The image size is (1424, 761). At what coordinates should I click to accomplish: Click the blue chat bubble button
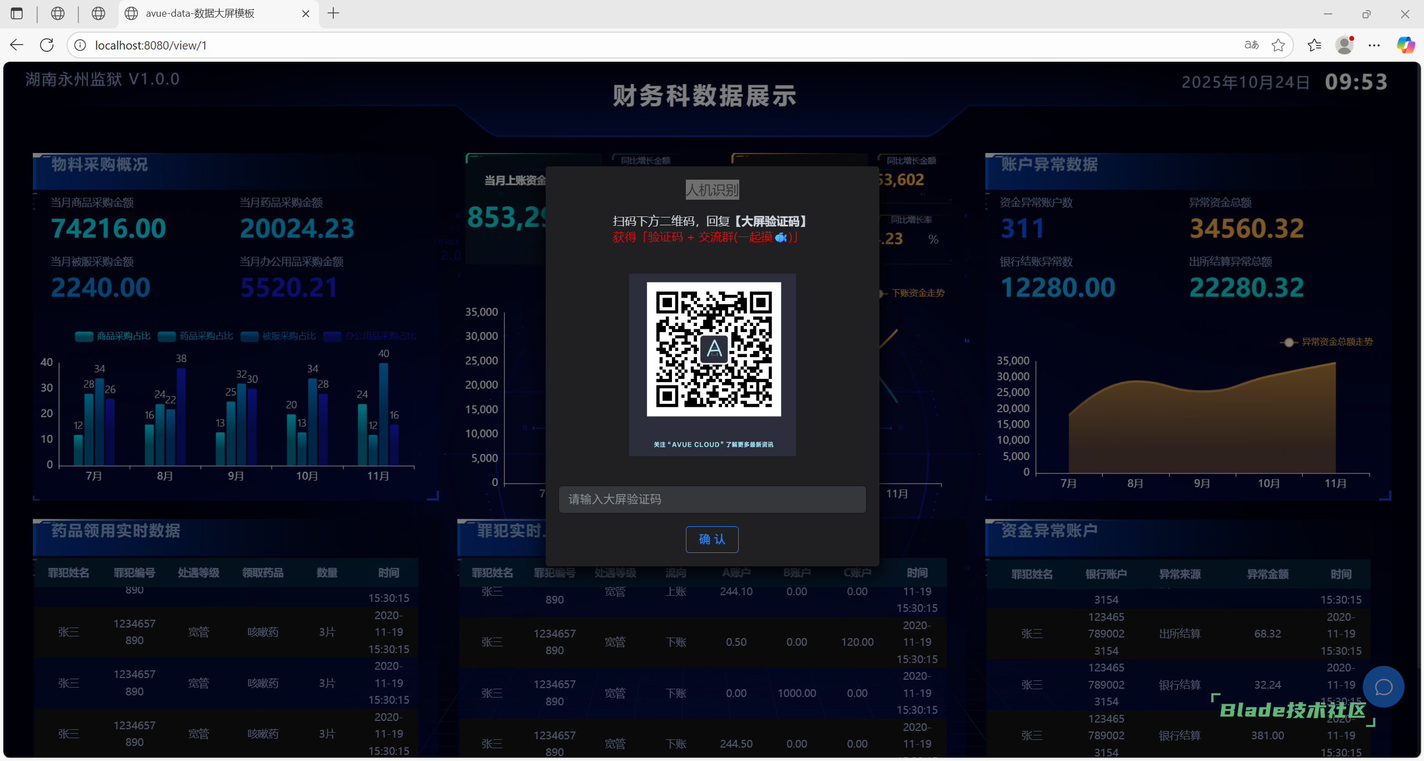point(1383,686)
